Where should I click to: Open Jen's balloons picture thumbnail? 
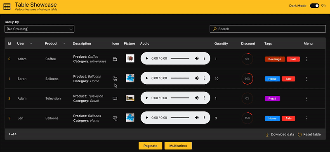(130, 118)
